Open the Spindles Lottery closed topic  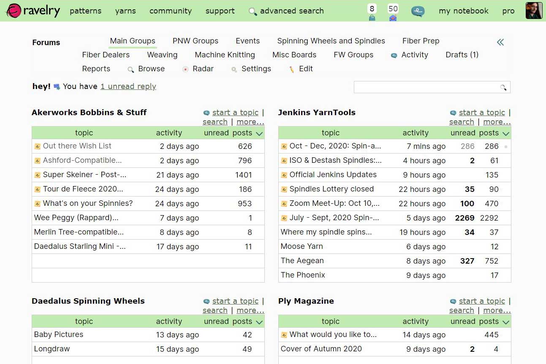(x=331, y=189)
